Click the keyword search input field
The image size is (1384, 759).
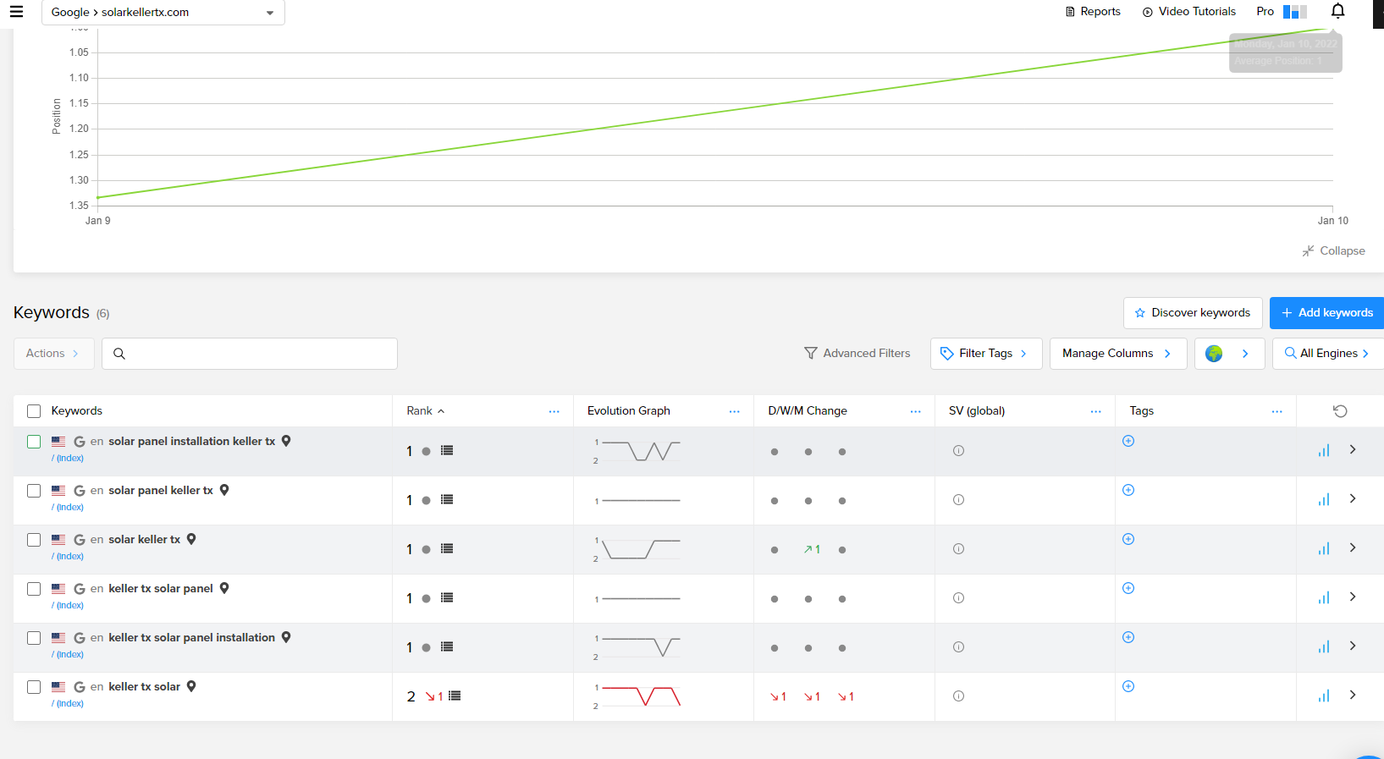[250, 354]
